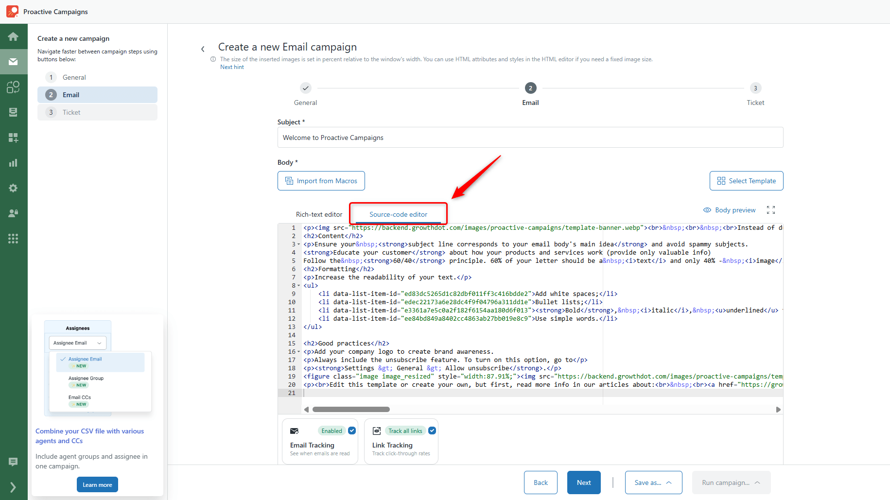Click the Email Tracking card title

point(312,445)
